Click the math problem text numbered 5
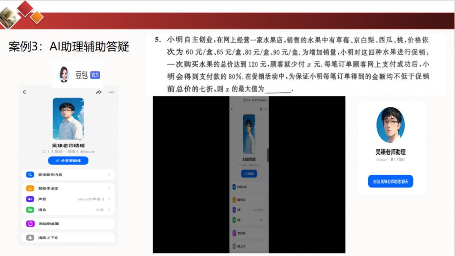 click(x=292, y=64)
